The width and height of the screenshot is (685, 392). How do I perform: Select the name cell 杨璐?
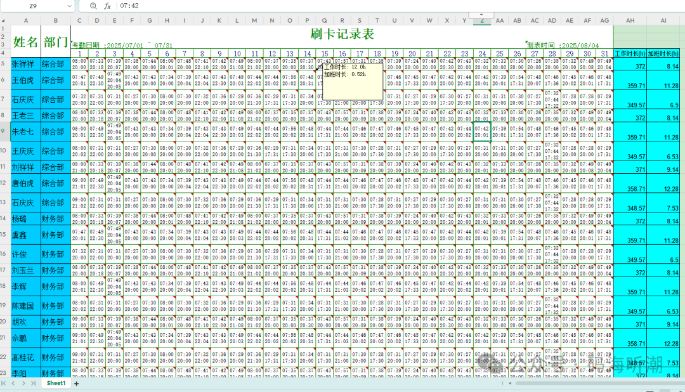pos(26,218)
